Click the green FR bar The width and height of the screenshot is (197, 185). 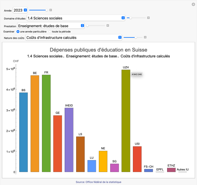point(46,123)
